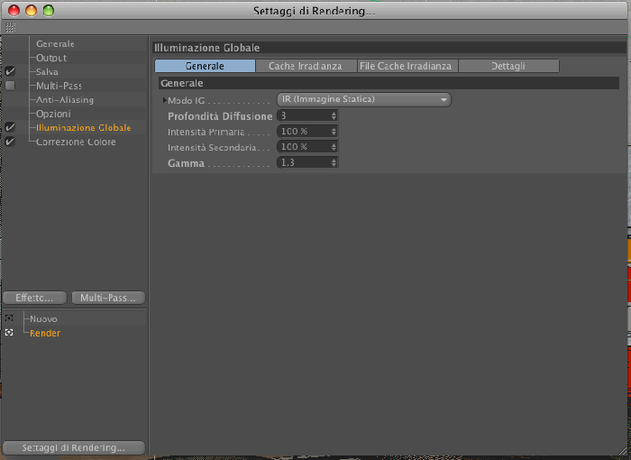
Task: Select Salva settings entry
Action: coord(47,71)
